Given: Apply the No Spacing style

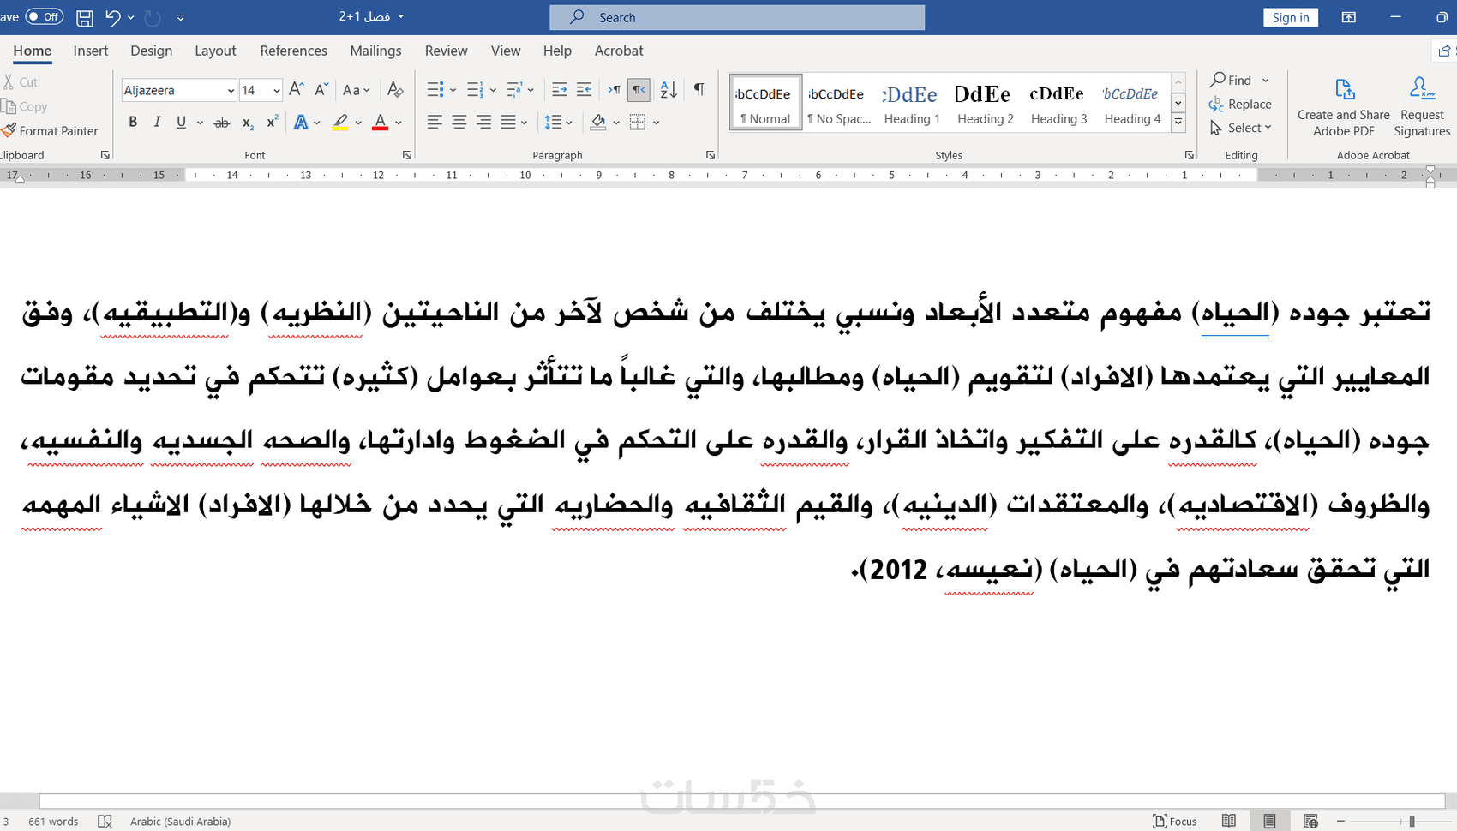Looking at the screenshot, I should tap(838, 103).
